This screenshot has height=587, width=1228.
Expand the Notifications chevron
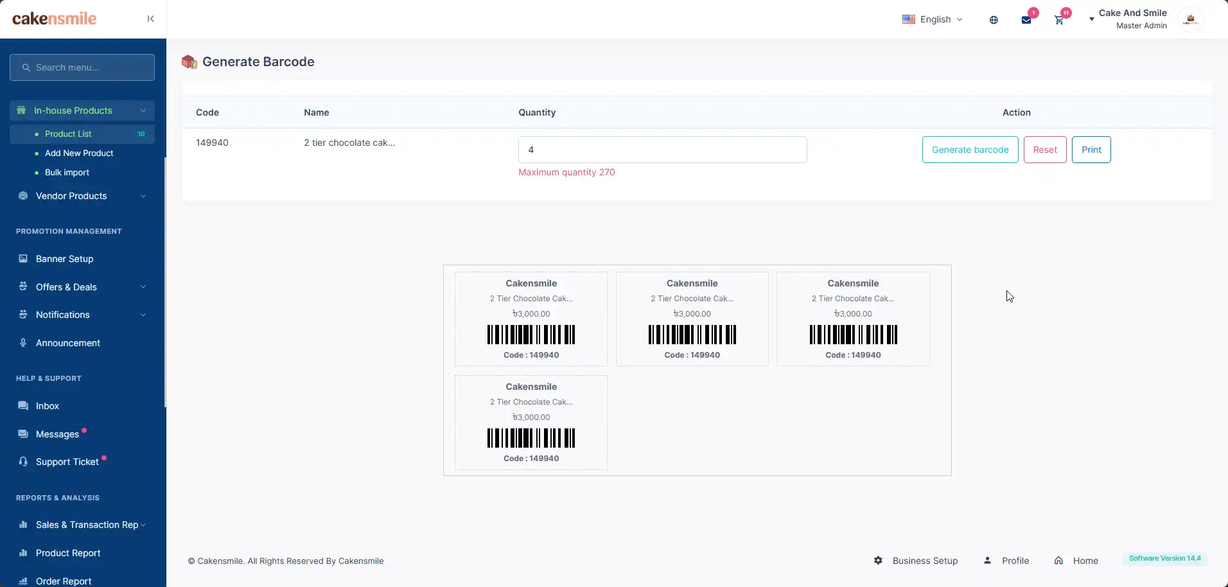coord(143,315)
